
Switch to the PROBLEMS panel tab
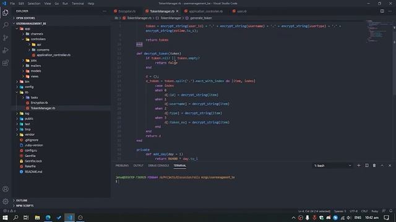pos(122,166)
